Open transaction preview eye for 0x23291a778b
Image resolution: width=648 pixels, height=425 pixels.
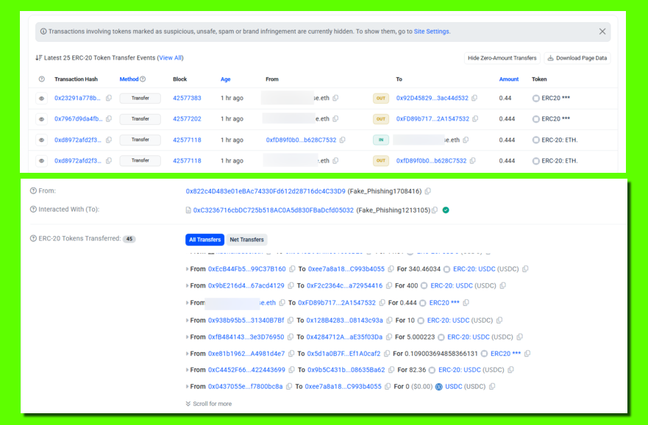click(x=41, y=99)
